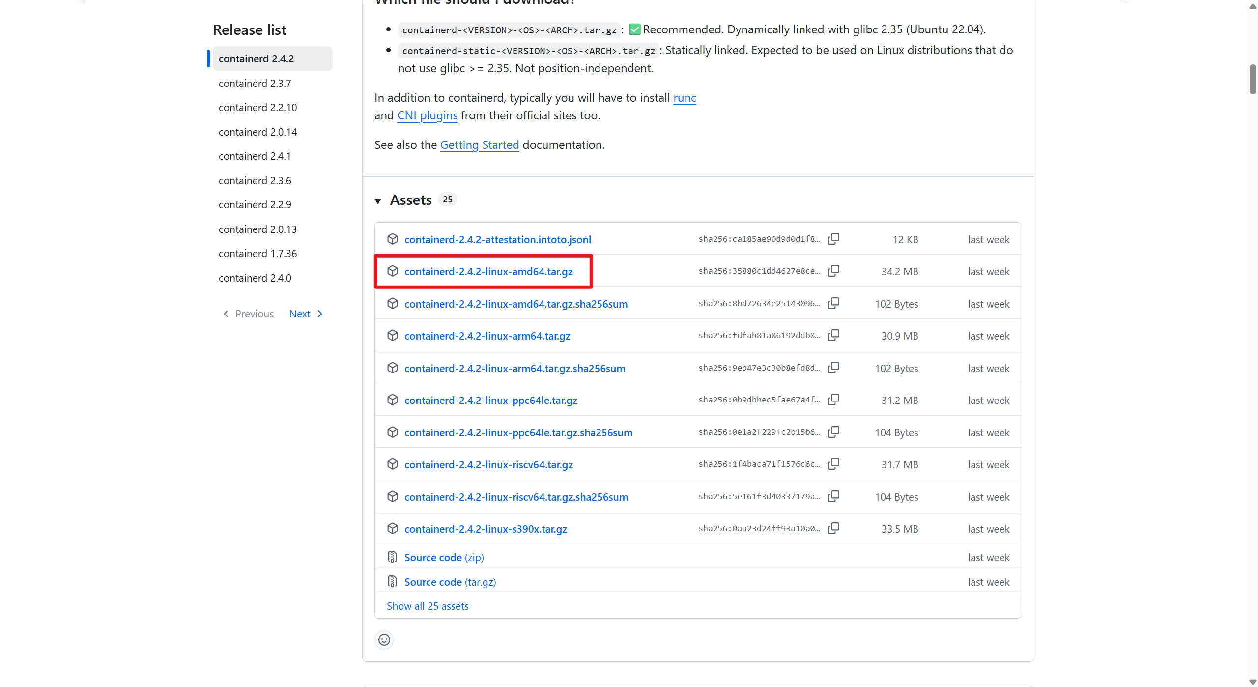
Task: Copy sha256 of linux-arm64.tar.gz asset
Action: (x=833, y=335)
